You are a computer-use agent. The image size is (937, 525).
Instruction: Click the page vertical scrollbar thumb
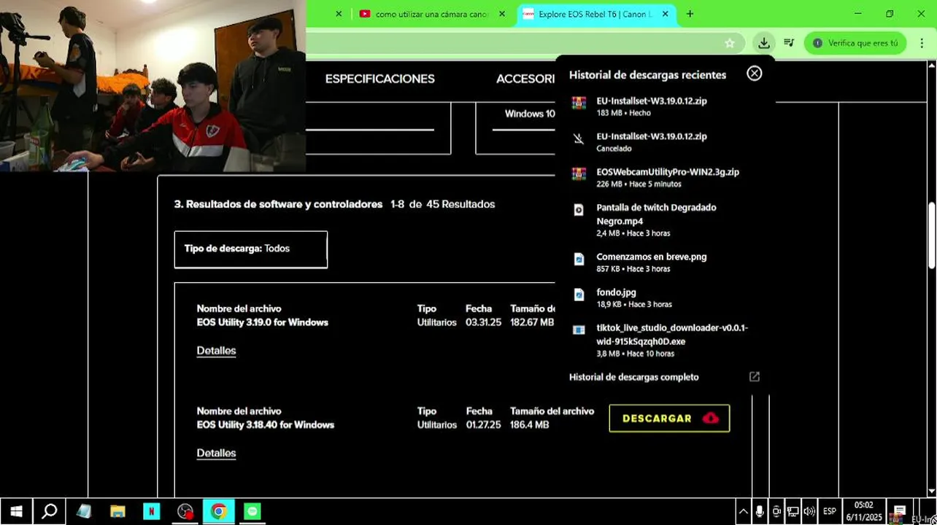click(932, 235)
